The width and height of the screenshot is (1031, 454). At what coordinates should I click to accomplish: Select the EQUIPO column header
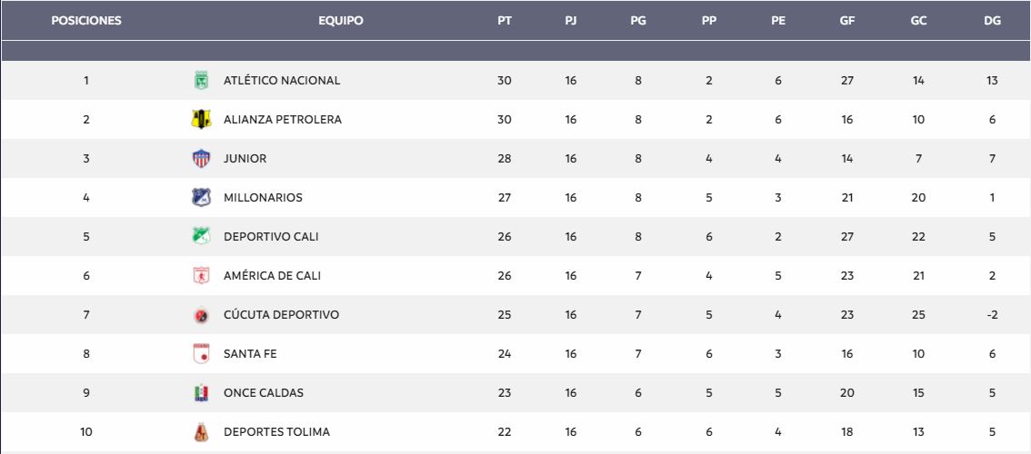tap(341, 20)
